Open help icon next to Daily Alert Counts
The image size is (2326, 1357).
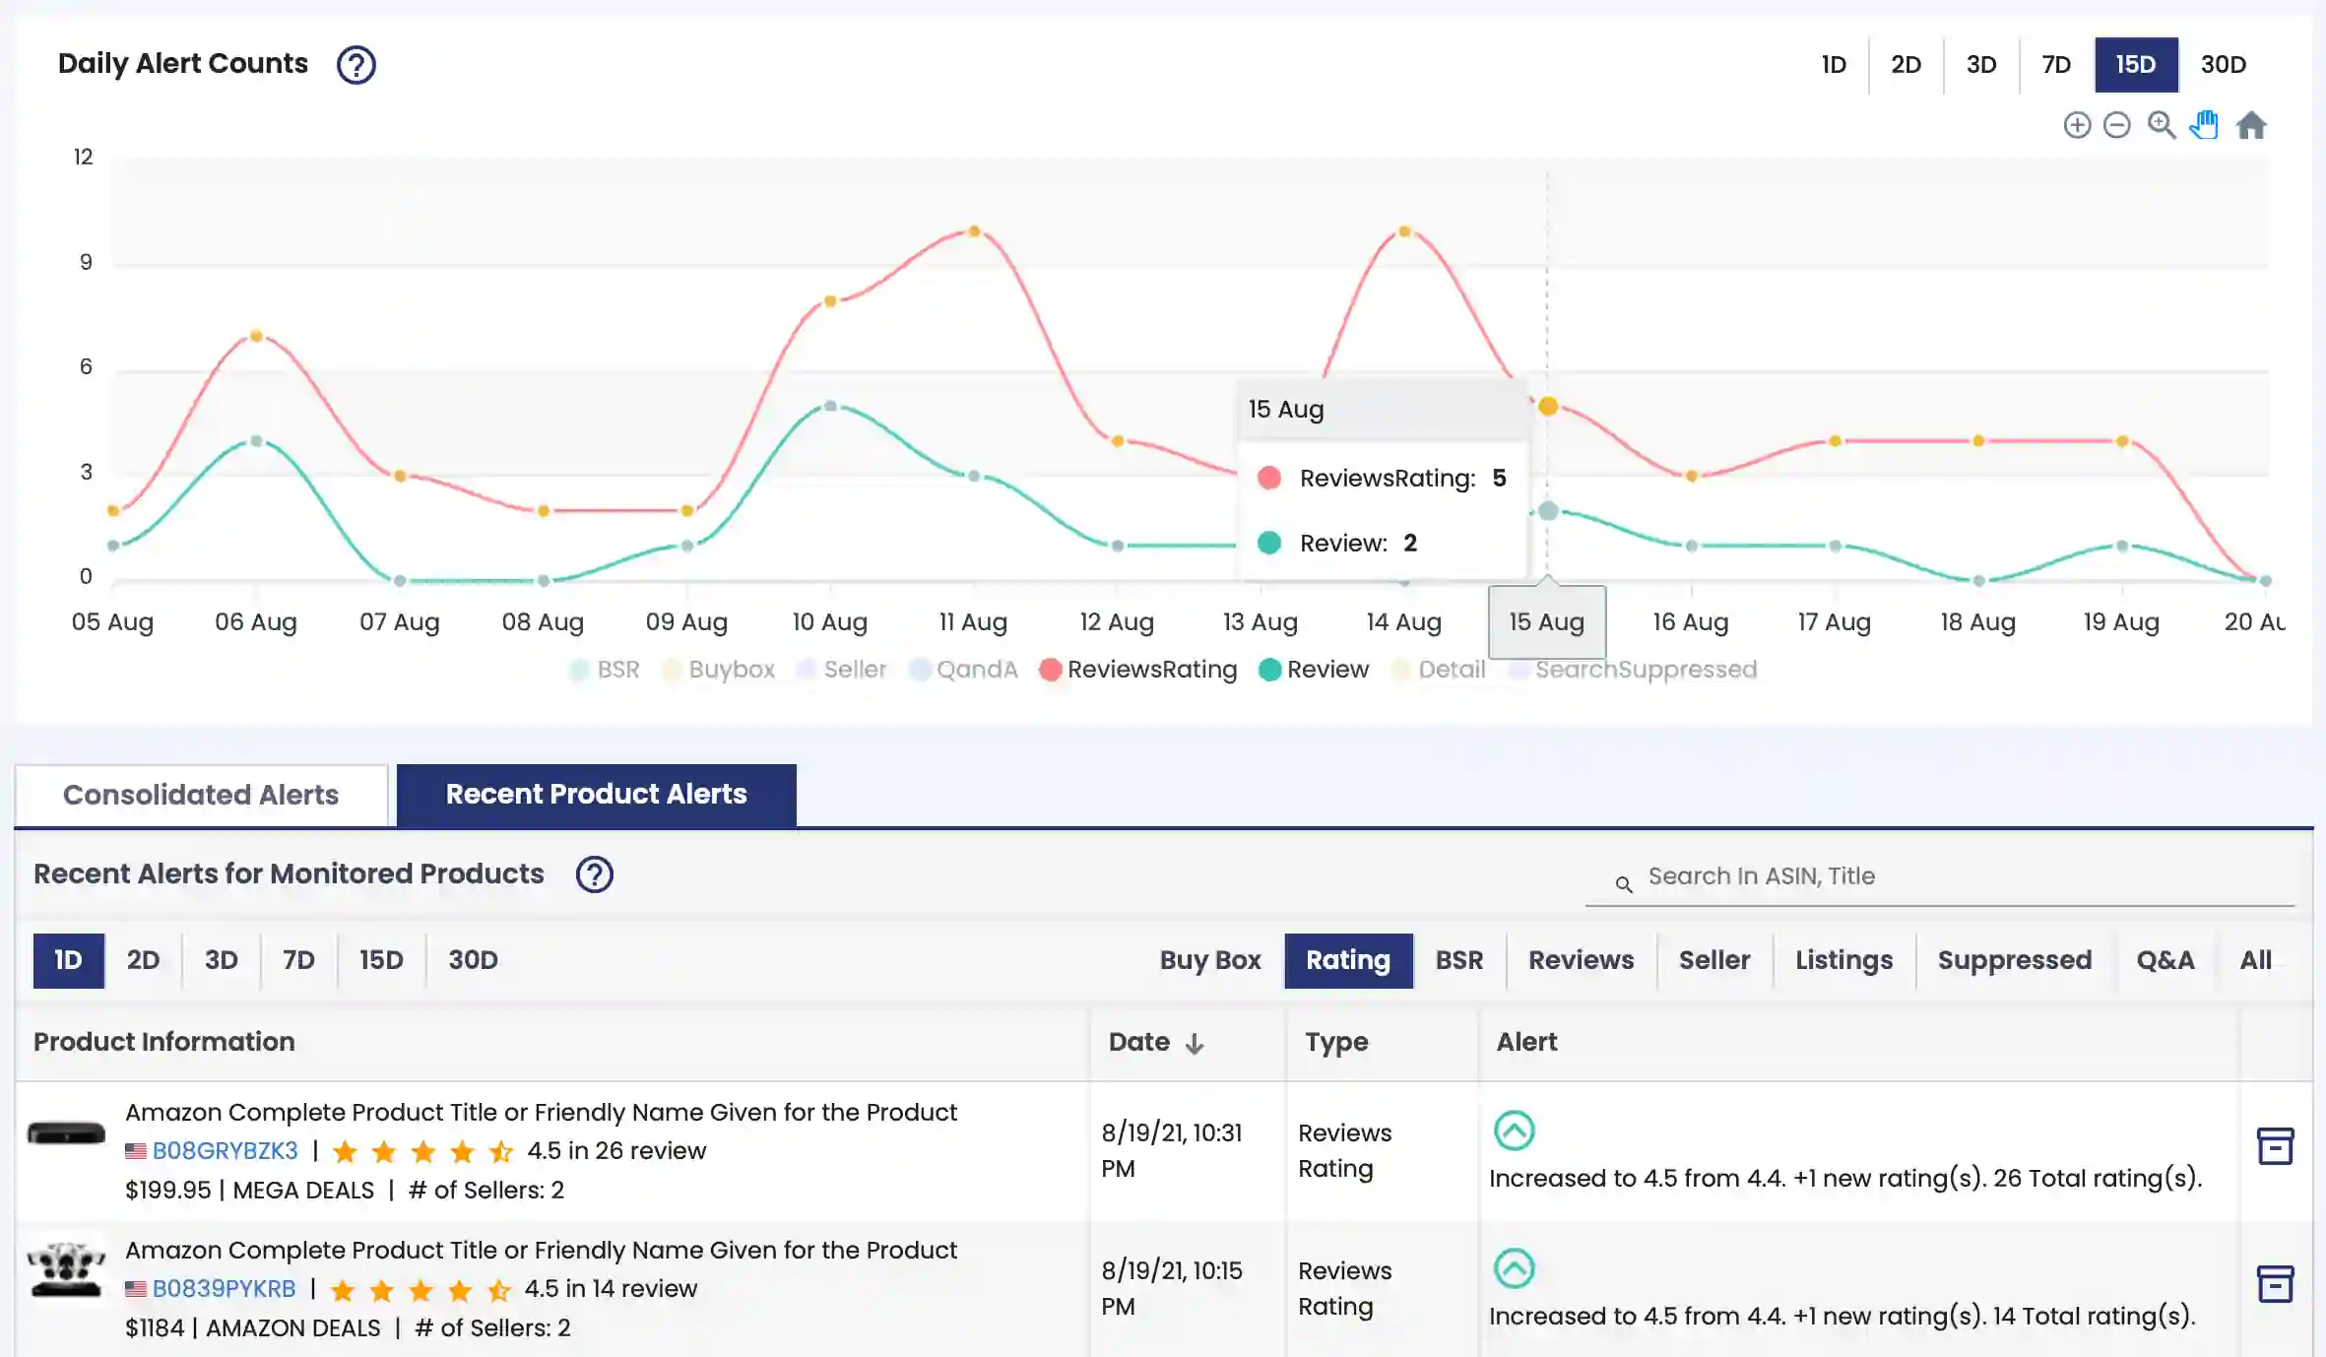pos(355,65)
